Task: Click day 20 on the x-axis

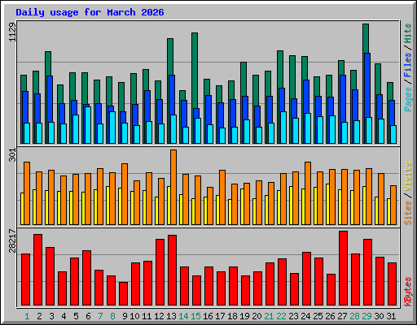Action: pos(257,316)
